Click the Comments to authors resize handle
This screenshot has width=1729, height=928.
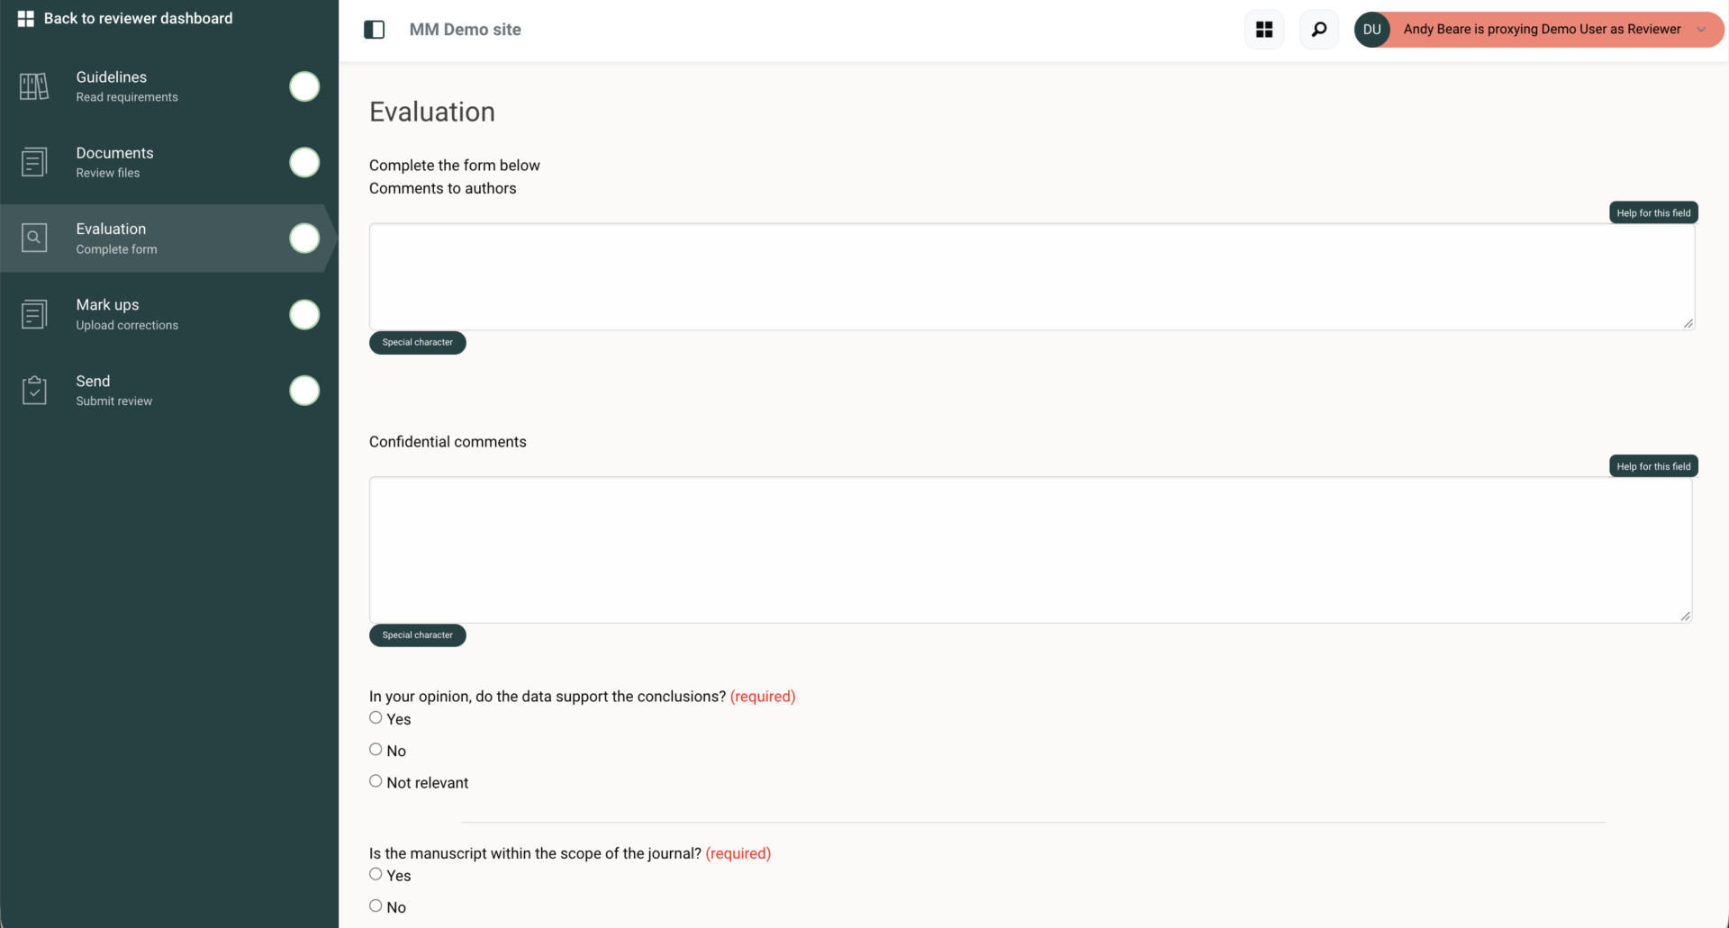click(1688, 323)
